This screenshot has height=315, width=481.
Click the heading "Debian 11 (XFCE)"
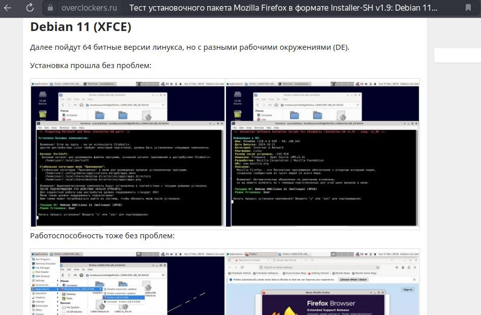click(x=81, y=27)
